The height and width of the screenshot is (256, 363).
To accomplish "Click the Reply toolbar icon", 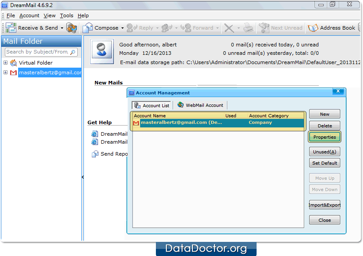I will click(132, 28).
